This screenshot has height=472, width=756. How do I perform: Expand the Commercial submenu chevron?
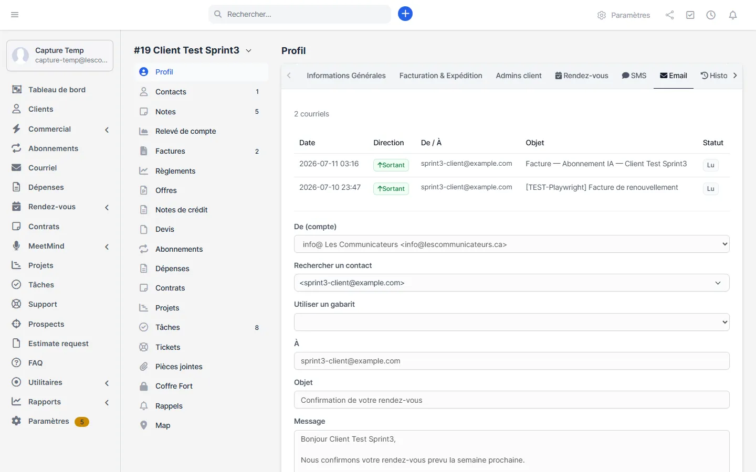coord(107,130)
